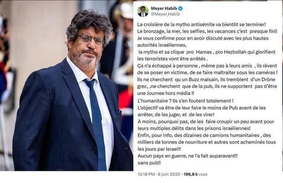The height and width of the screenshot is (183, 283).
Task: Click the date 8 juin 2025
Action: [169, 174]
